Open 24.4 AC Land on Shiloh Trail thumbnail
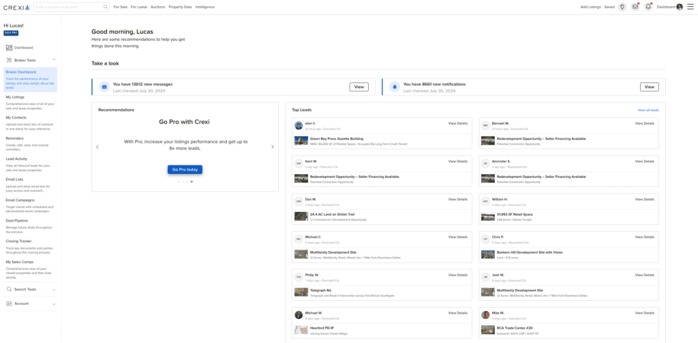698x343 pixels. pyautogui.click(x=301, y=216)
